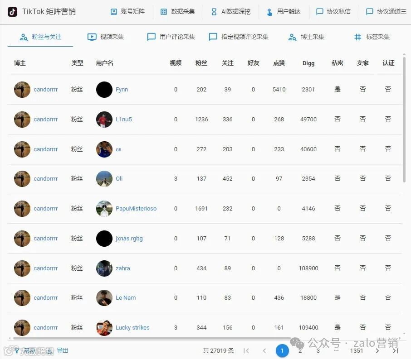411x359 pixels.
Task: Open the jxnas.rgbg username link
Action: [x=129, y=239]
